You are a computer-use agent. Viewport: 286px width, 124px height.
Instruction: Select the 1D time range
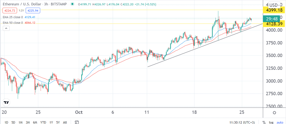pos(6,122)
